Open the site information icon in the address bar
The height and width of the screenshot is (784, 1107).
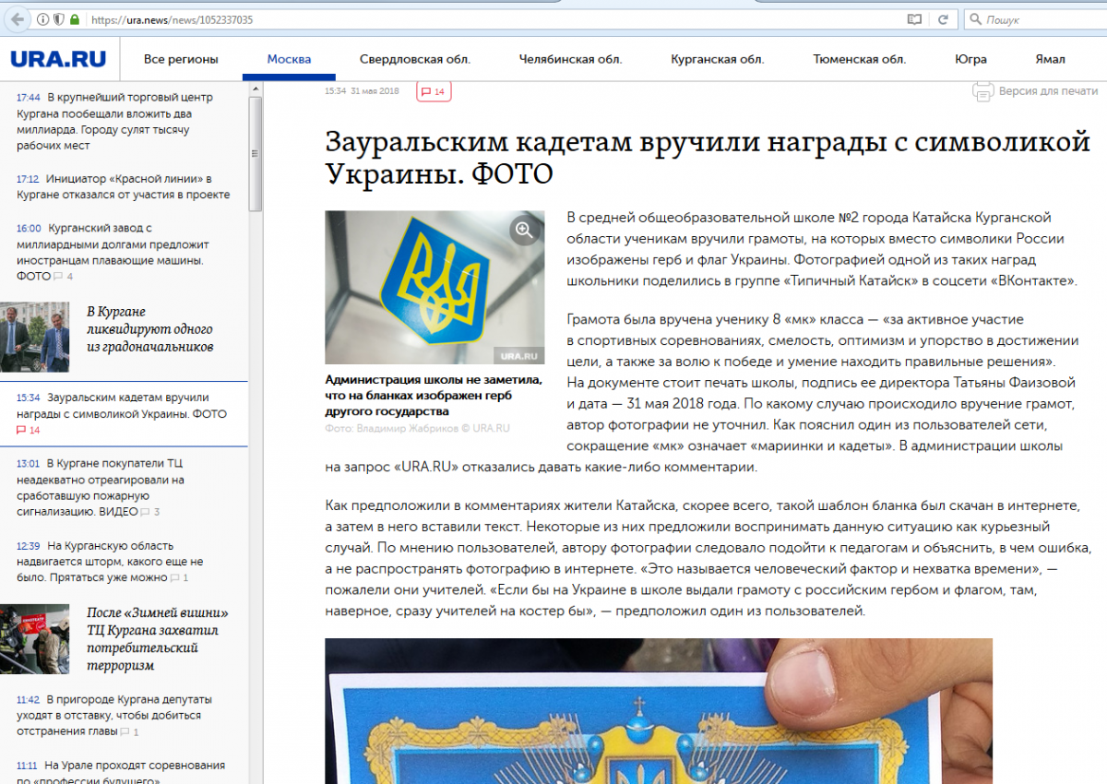[43, 18]
